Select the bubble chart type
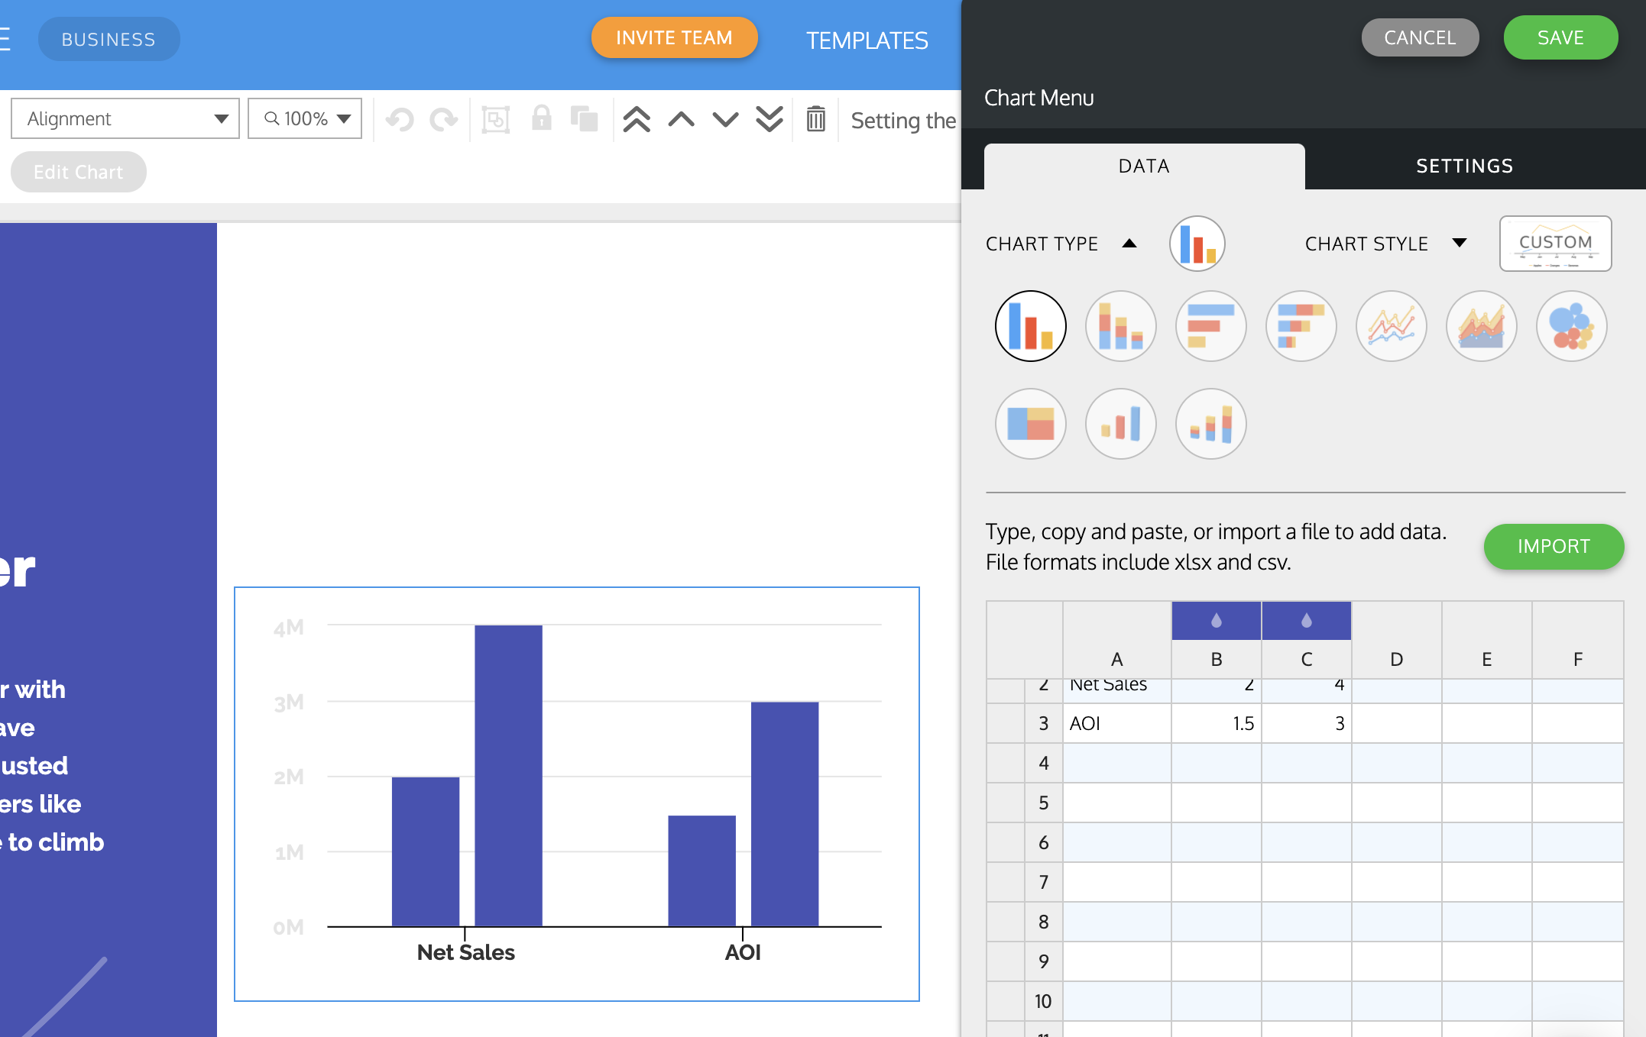Viewport: 1646px width, 1037px height. pos(1571,326)
